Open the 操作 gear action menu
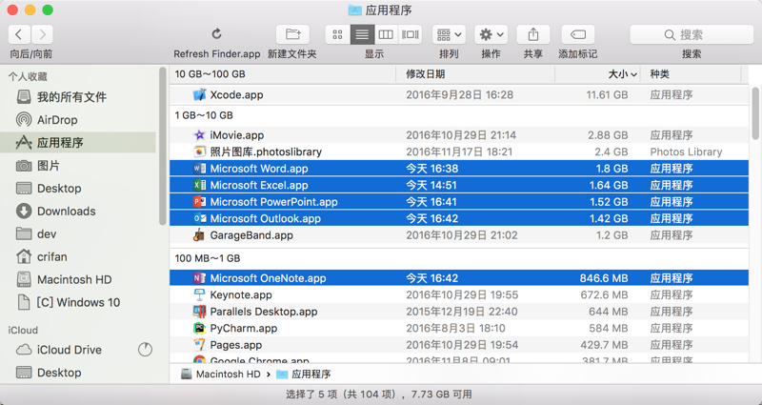The height and width of the screenshot is (405, 762). (x=491, y=34)
